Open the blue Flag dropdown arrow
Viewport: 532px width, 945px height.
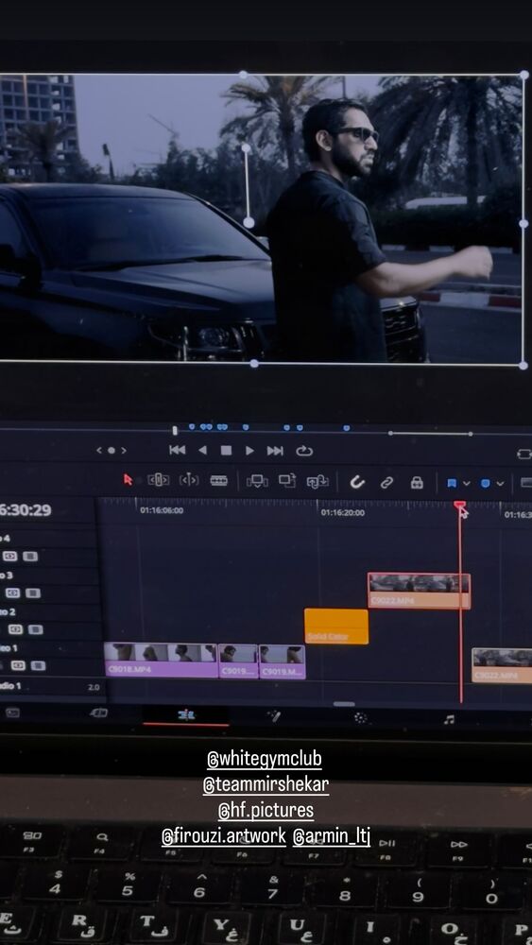[x=467, y=483]
